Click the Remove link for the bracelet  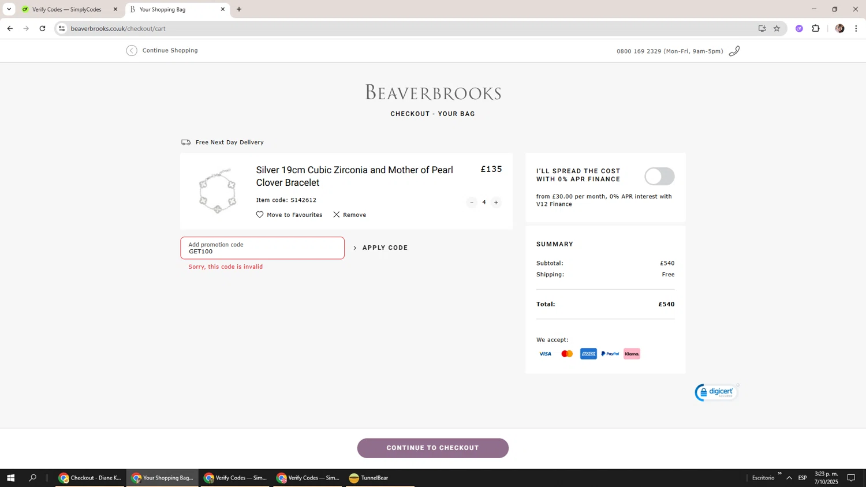point(354,215)
